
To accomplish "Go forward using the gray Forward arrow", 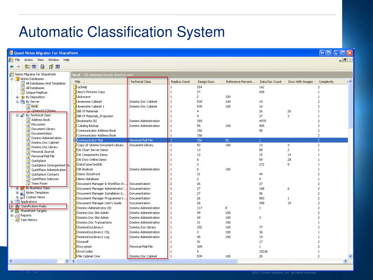I will tap(18, 67).
